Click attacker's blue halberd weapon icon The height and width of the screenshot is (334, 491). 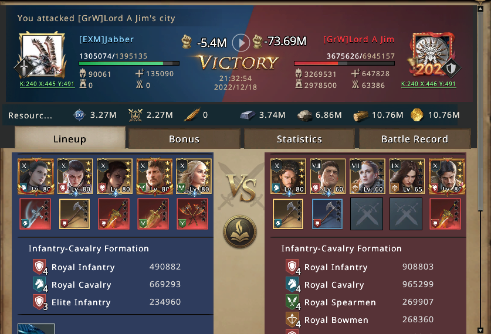pyautogui.click(x=35, y=214)
